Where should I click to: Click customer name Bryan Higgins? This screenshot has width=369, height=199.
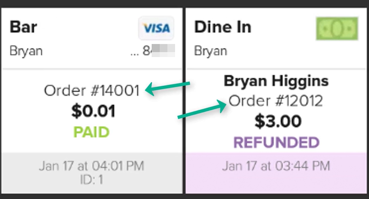click(276, 81)
